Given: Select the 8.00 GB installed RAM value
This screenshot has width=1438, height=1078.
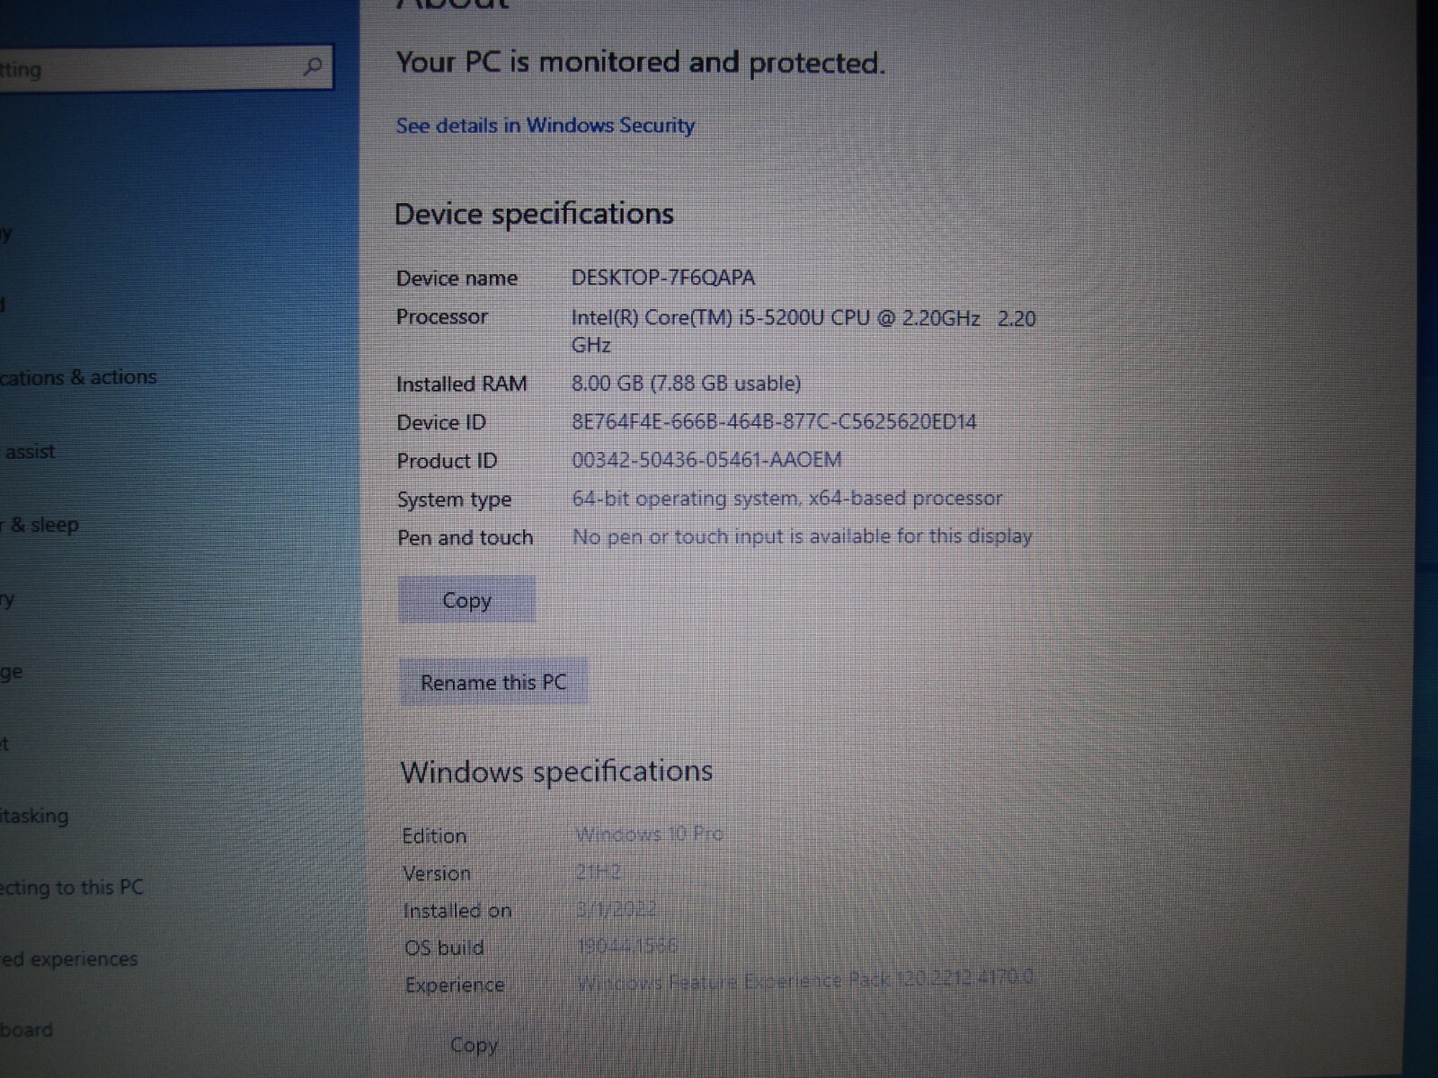Looking at the screenshot, I should tap(686, 384).
